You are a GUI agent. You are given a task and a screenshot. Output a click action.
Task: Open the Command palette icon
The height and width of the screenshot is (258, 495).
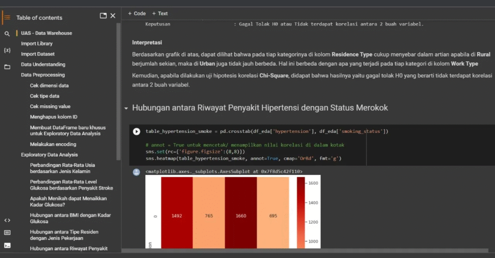click(x=7, y=232)
